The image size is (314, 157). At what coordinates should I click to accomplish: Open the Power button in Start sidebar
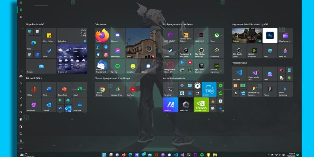pos(21,148)
